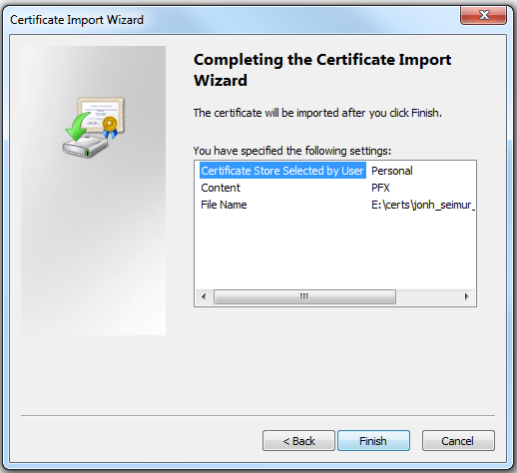
Task: Click the PFX content value
Action: [x=380, y=188]
